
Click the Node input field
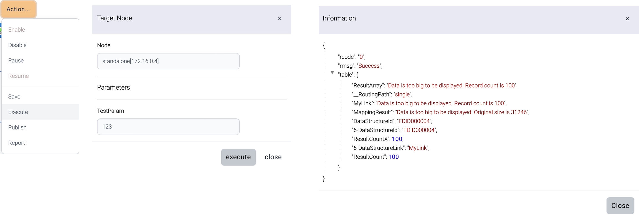(x=168, y=61)
